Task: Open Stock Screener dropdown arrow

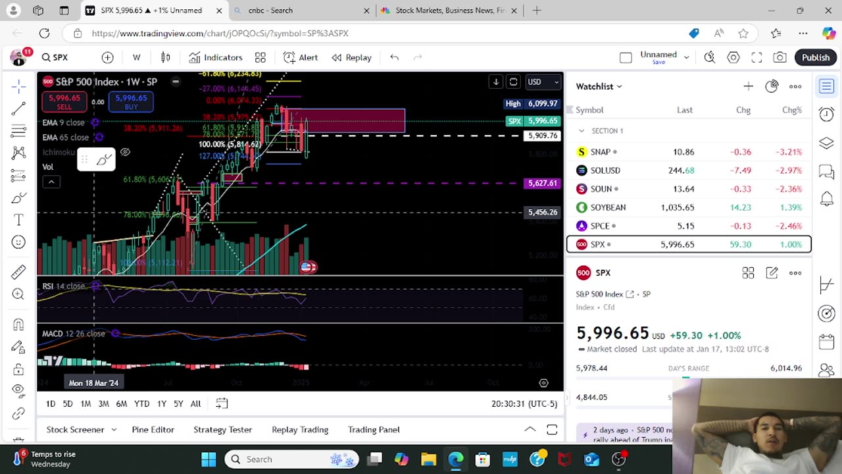Action: [x=114, y=429]
